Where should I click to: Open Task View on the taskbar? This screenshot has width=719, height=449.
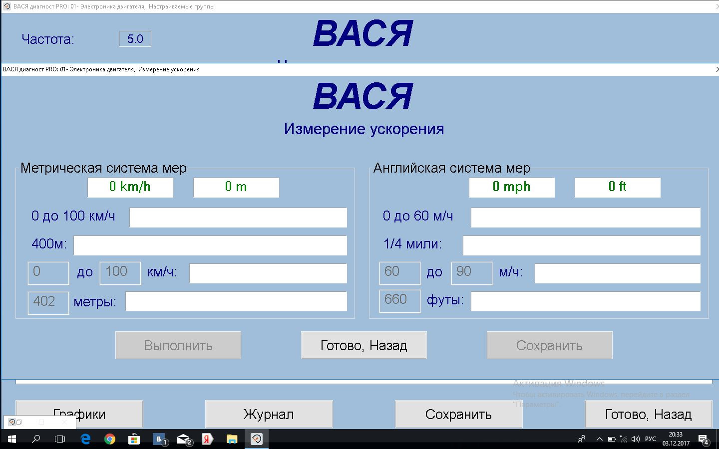pos(60,440)
